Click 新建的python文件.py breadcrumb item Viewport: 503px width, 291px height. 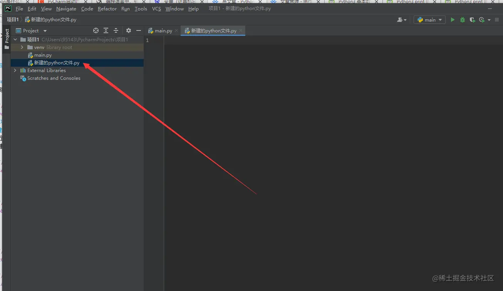50,19
